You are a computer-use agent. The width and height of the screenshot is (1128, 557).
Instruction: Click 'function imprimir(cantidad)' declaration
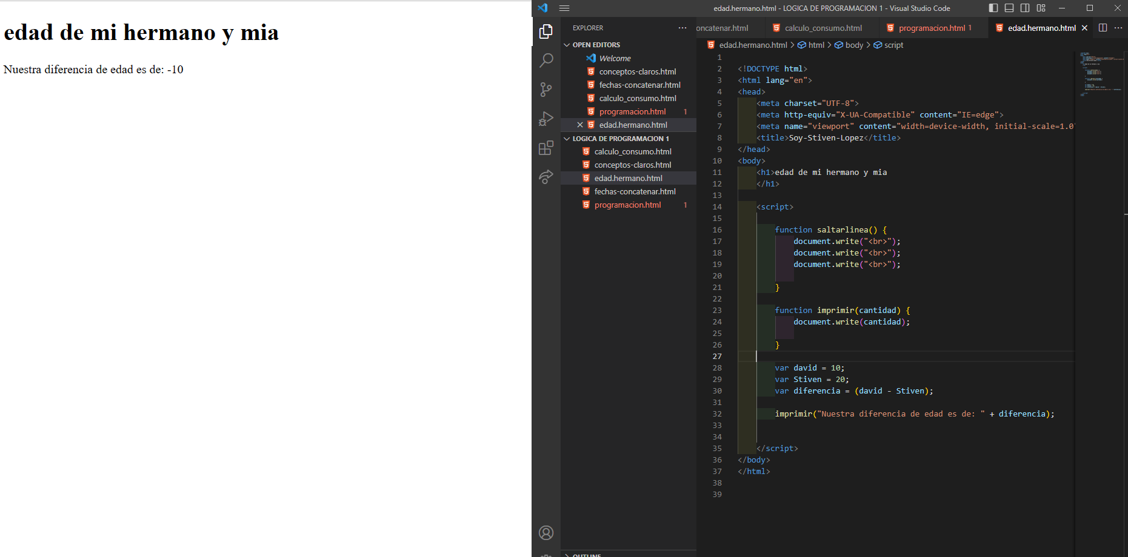[842, 311]
